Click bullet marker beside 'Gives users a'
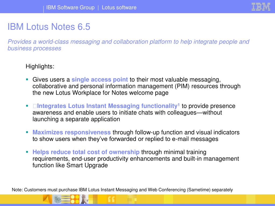 tap(27, 79)
